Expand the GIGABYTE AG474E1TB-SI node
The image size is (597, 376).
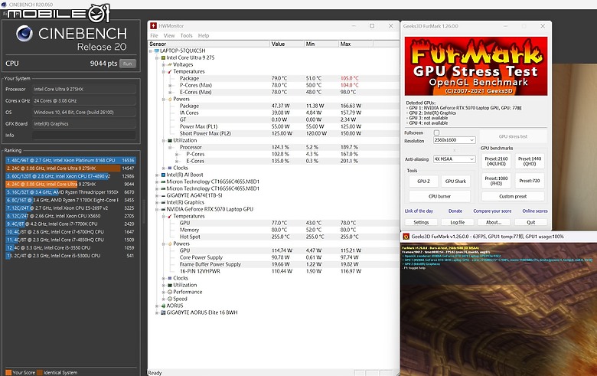point(157,195)
